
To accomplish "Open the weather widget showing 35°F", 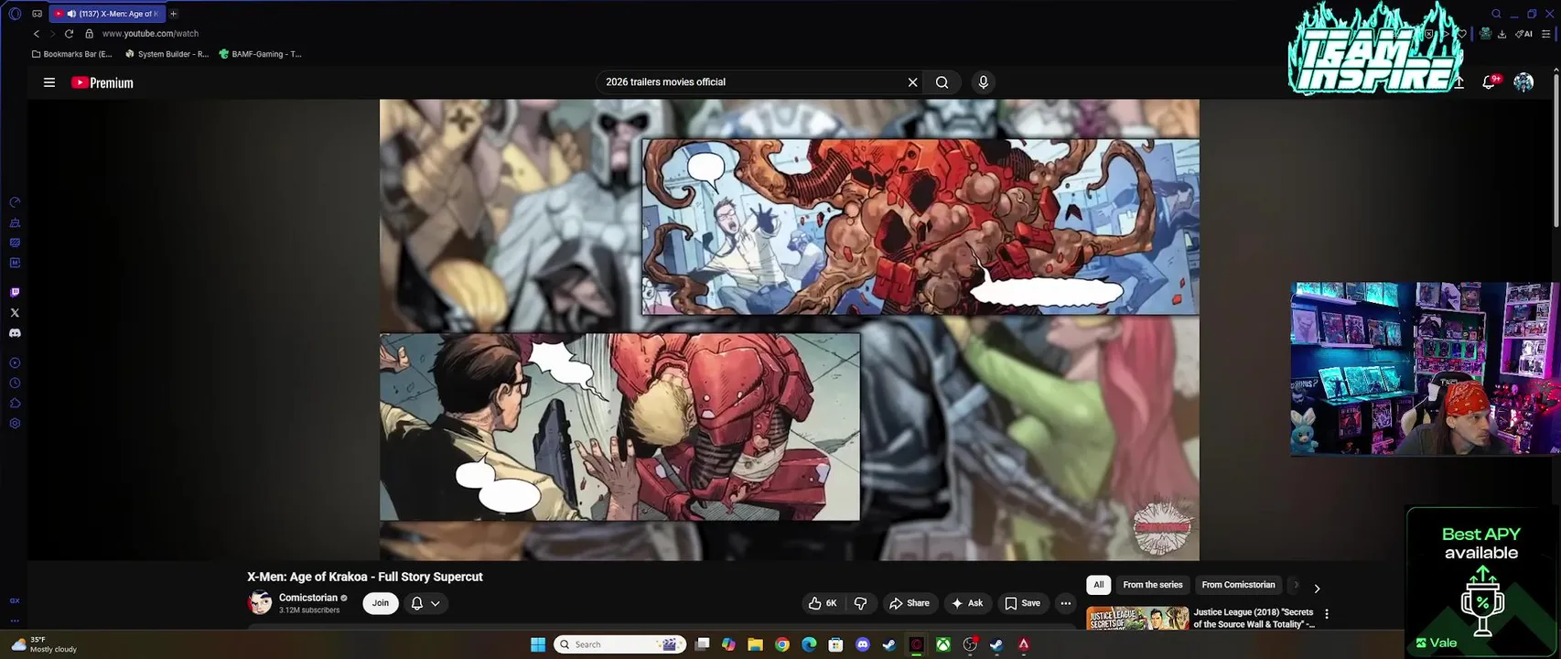I will pyautogui.click(x=46, y=644).
